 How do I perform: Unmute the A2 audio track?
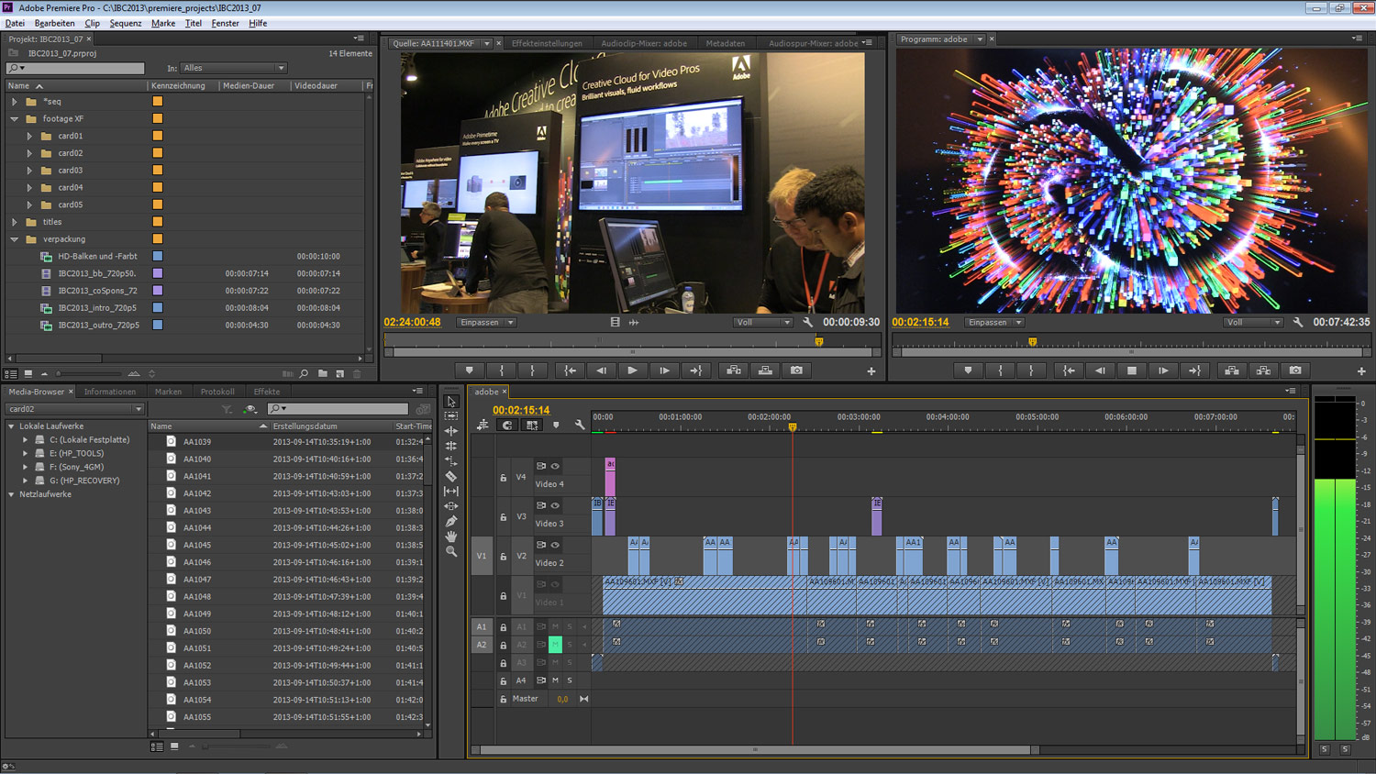pyautogui.click(x=555, y=645)
